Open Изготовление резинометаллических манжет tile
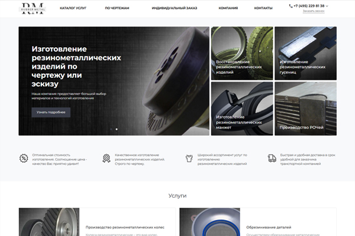This screenshot has height=236, width=355. click(x=241, y=109)
